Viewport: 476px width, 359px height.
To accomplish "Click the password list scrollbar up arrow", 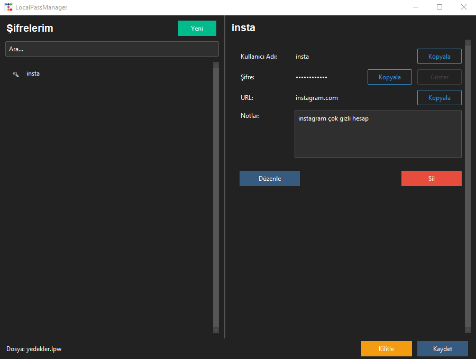I will (x=216, y=65).
